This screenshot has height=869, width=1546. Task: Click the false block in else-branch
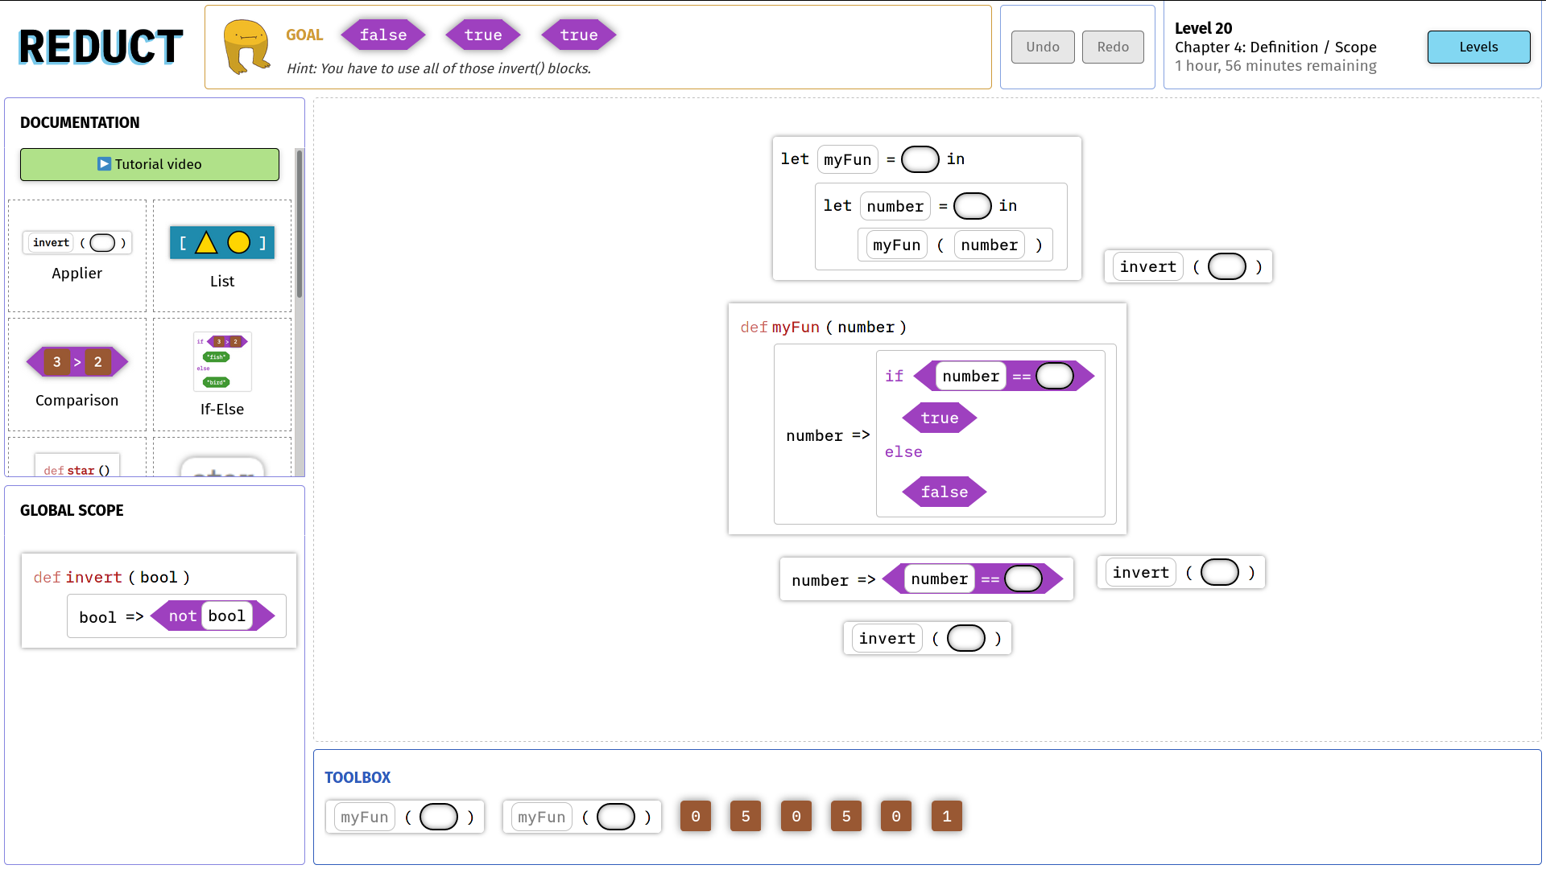pyautogui.click(x=944, y=492)
